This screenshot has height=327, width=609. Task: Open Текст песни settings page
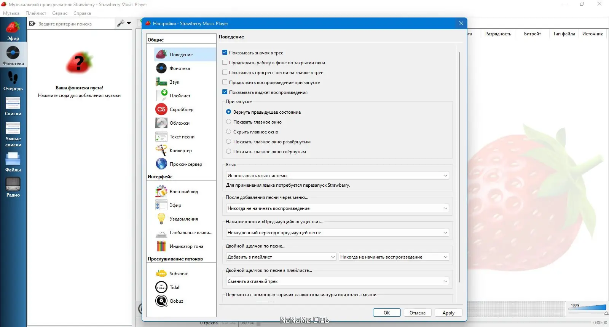click(185, 137)
